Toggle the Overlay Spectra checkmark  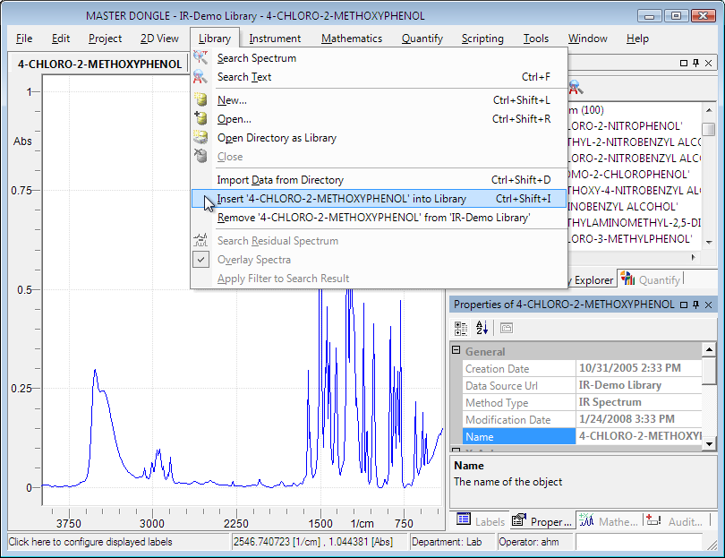tap(200, 260)
